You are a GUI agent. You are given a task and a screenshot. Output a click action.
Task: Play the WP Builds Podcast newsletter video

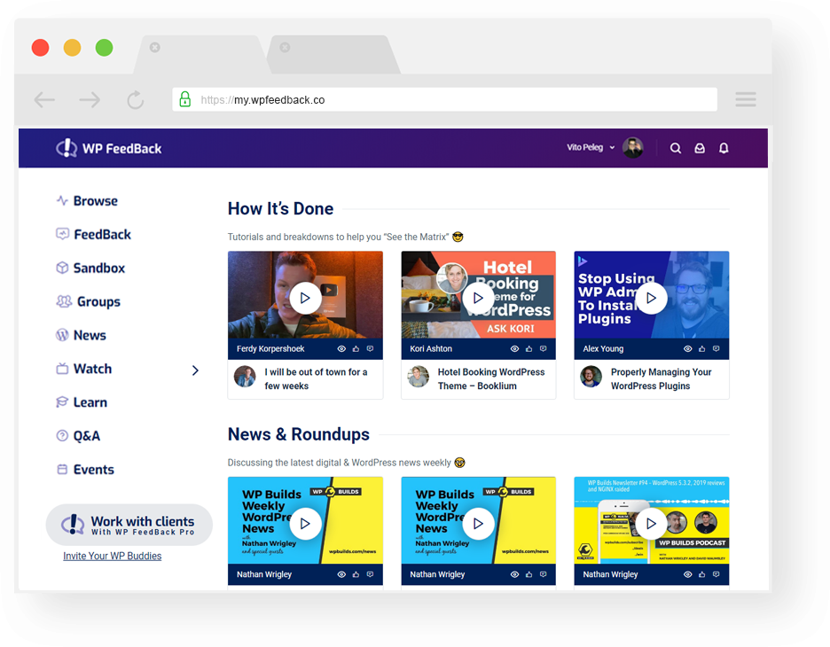[x=651, y=524]
